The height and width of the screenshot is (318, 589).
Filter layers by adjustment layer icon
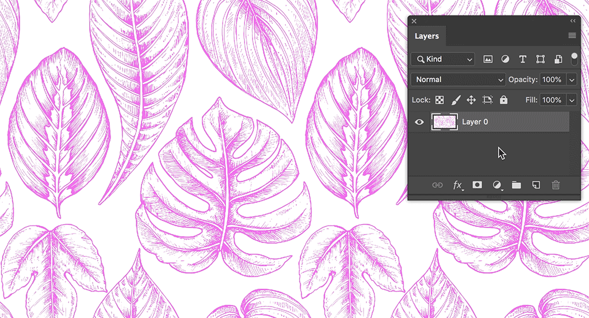pos(505,59)
